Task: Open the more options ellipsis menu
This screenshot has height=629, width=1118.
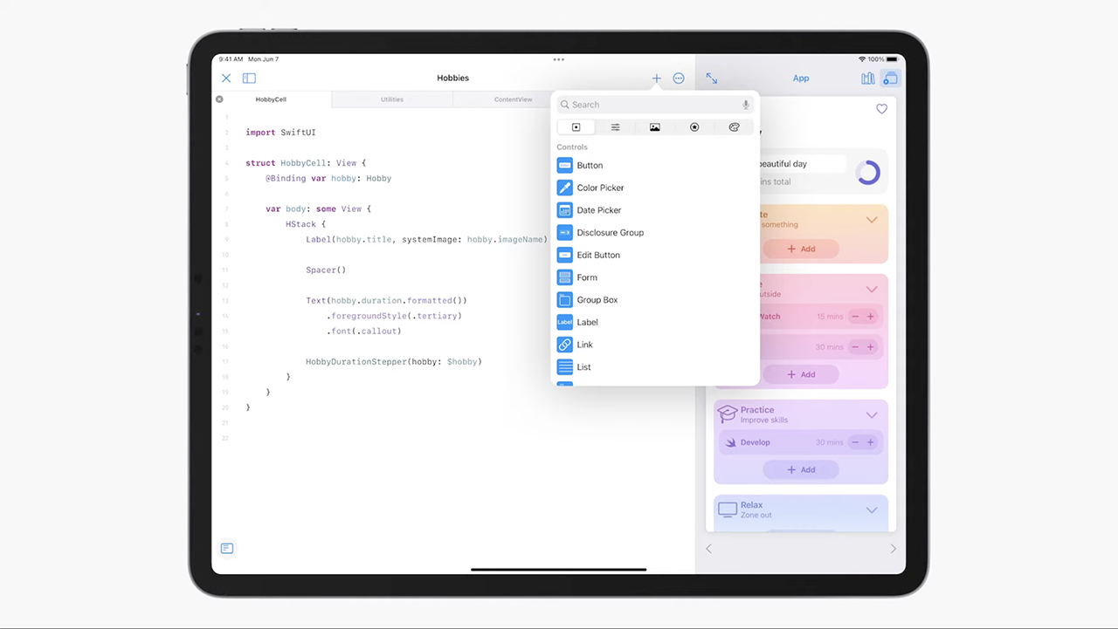Action: pos(679,79)
